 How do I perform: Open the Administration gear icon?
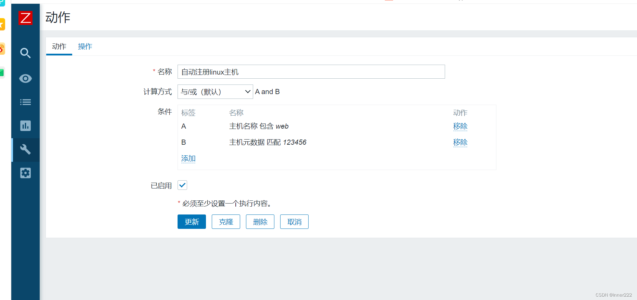click(x=25, y=173)
